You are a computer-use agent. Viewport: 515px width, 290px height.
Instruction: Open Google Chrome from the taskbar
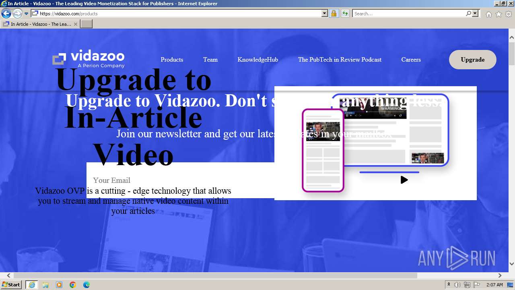point(73,285)
